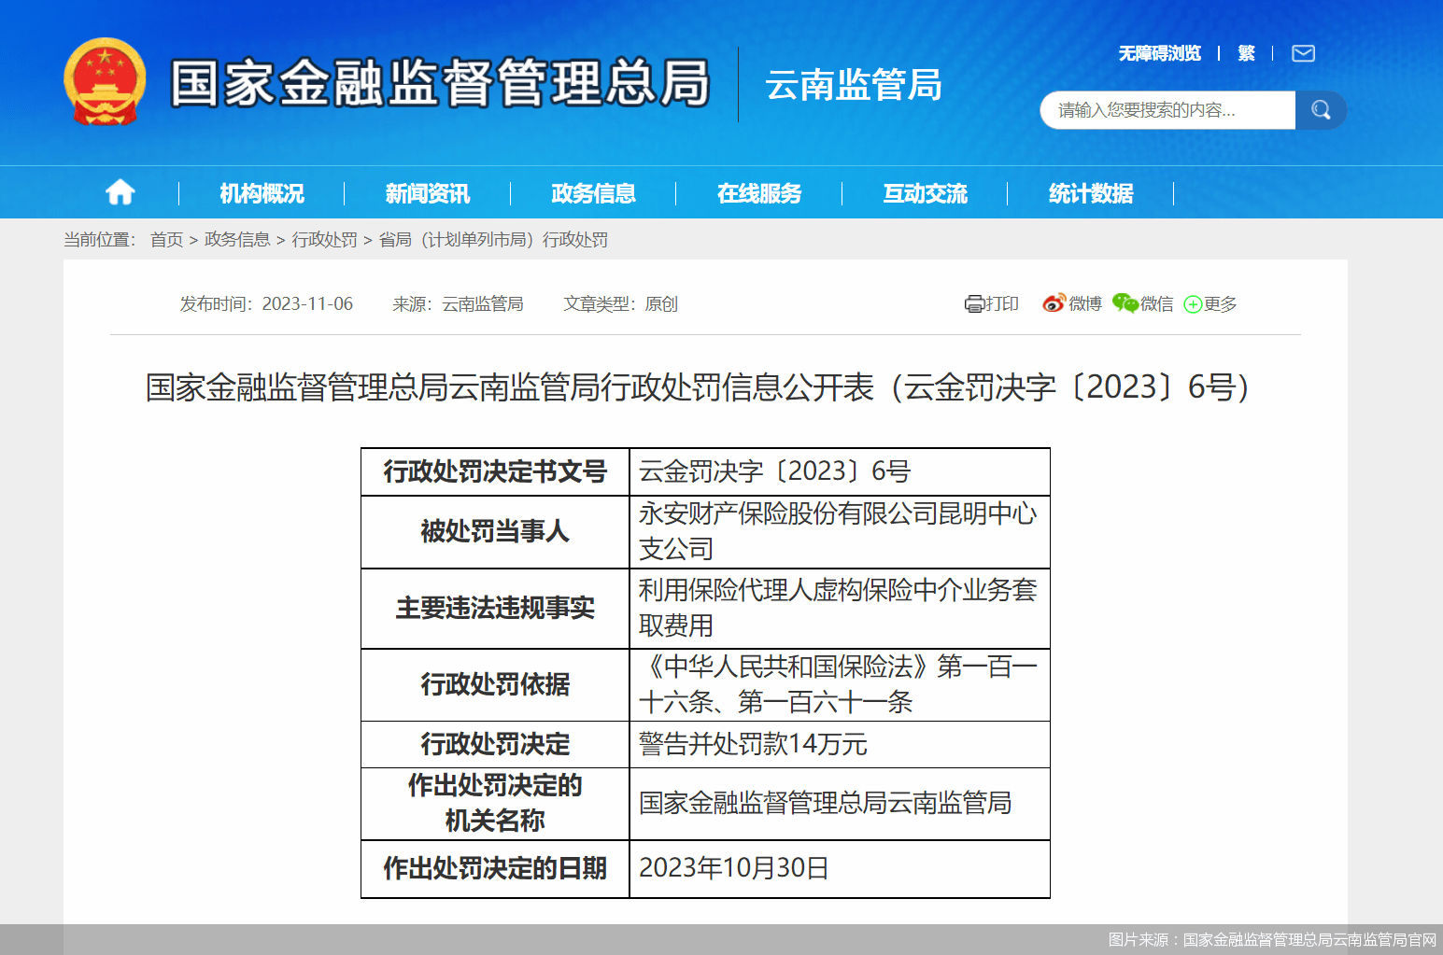Viewport: 1443px width, 955px height.
Task: Open the 新闻资讯 menu
Action: coord(427,193)
